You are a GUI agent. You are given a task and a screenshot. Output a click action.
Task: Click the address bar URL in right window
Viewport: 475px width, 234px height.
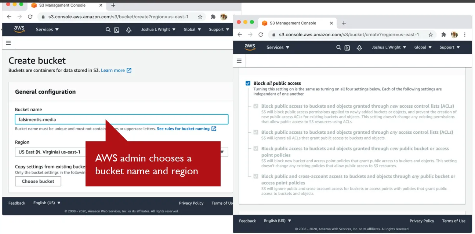349,35
